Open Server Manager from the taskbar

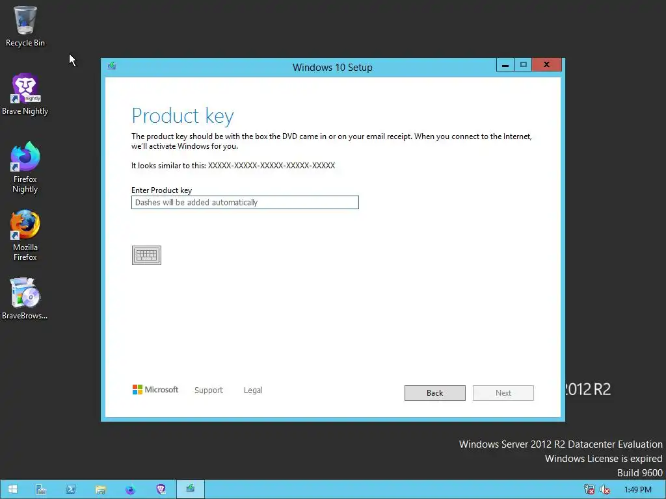tap(41, 489)
